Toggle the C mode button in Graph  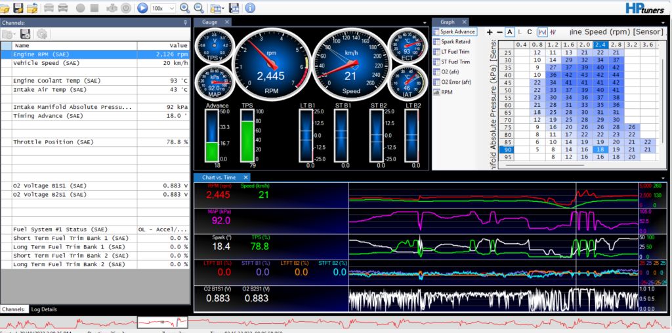coord(530,31)
